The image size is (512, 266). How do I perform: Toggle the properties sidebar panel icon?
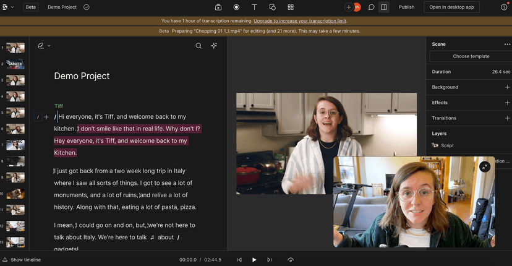click(x=384, y=7)
